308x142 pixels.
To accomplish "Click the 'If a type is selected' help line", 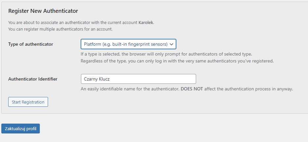I will click(x=167, y=54).
